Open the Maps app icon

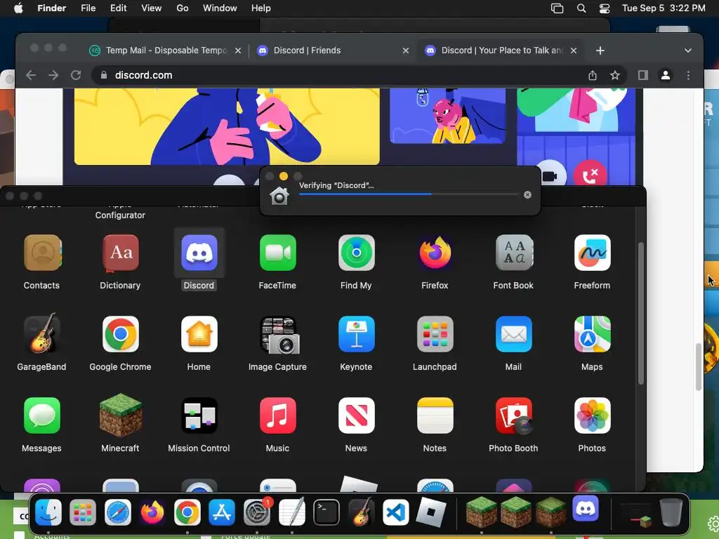coord(592,333)
